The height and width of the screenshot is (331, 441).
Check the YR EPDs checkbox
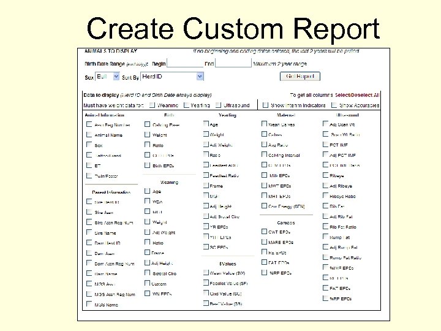point(206,226)
